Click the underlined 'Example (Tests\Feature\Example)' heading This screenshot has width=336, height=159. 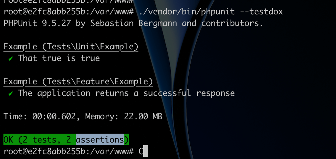(78, 82)
